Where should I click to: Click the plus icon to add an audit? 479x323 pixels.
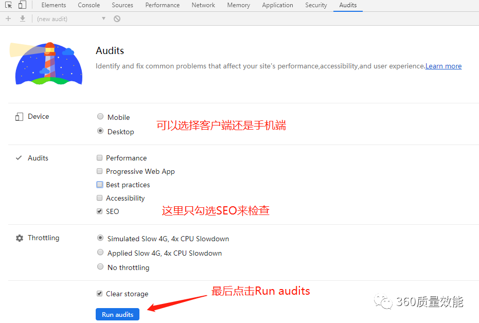(x=8, y=19)
